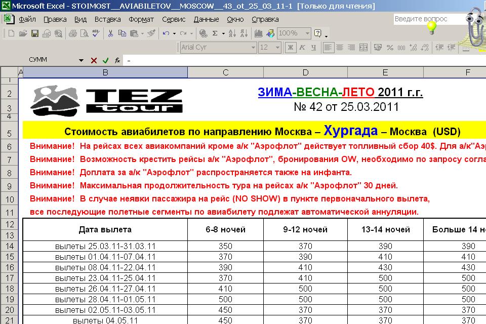Confirm the entry with green check mark
This screenshot has width=486, height=324.
pos(105,60)
